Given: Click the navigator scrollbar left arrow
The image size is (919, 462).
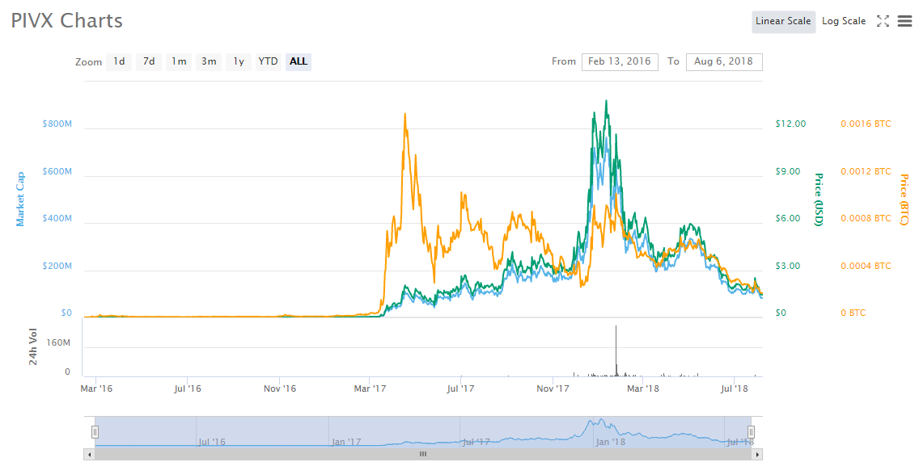Looking at the screenshot, I should tap(89, 455).
